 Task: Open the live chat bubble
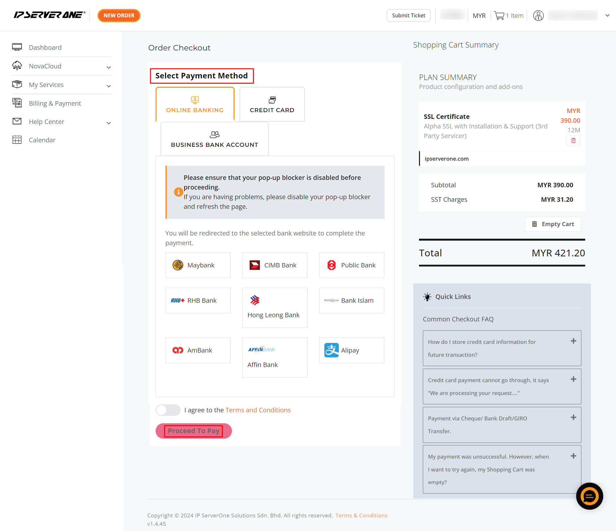589,496
